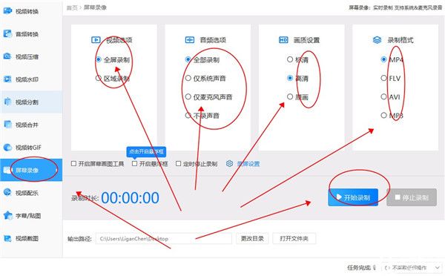Click the HD 画质设置 icon
Screen dimensions: 445x276
click(283, 40)
